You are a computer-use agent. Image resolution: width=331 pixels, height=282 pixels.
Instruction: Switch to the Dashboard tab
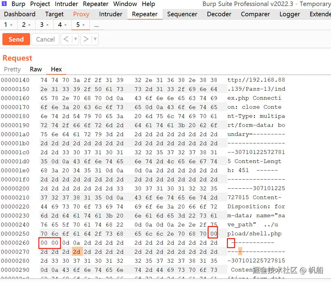(20, 14)
